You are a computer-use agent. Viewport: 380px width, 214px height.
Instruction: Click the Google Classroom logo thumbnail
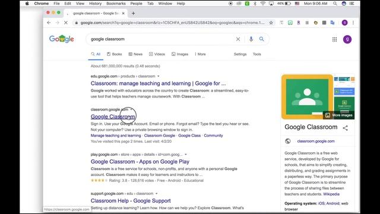tap(307, 96)
